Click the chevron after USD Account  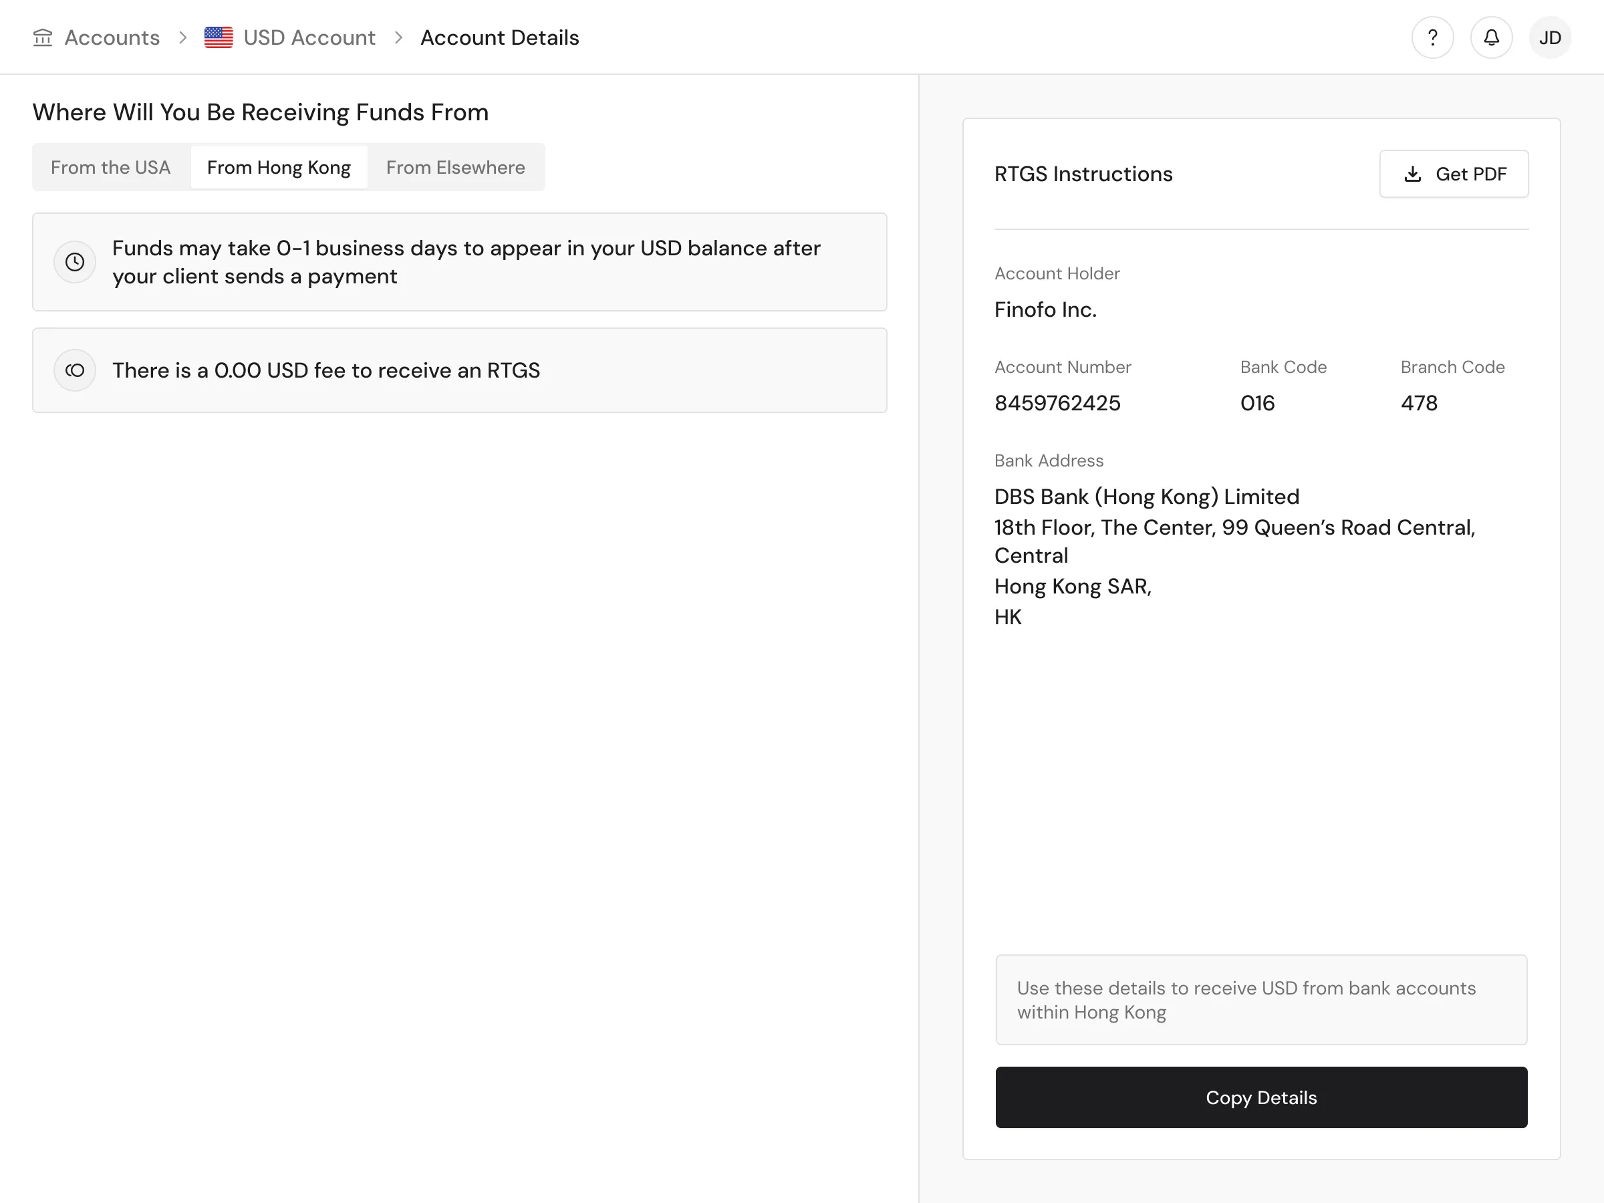(x=398, y=37)
